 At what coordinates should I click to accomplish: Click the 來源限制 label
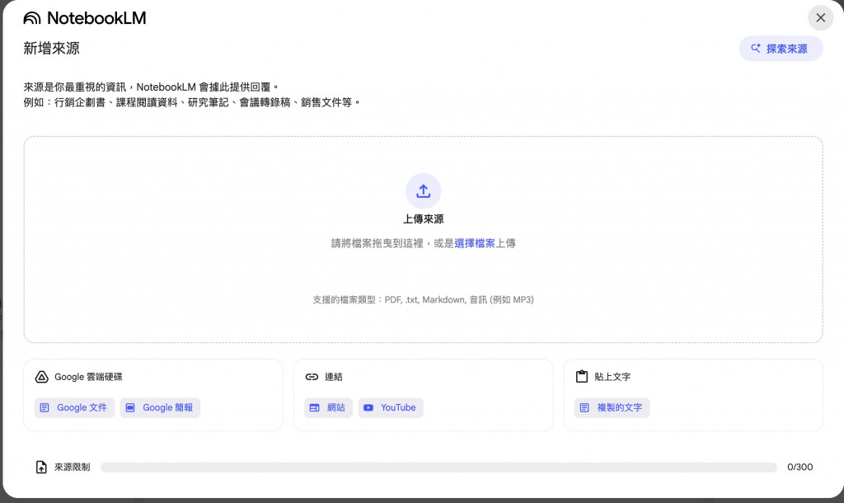(x=73, y=467)
